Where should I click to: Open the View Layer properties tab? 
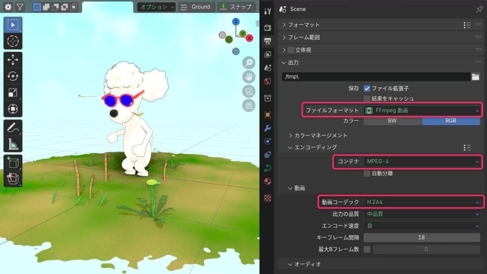[267, 54]
